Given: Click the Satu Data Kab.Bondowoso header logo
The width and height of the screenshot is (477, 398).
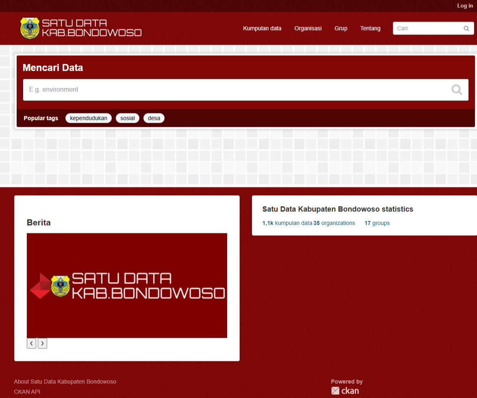Looking at the screenshot, I should 80,28.
